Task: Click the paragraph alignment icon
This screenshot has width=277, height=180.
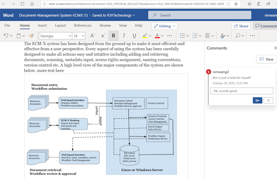Action: [x=207, y=36]
